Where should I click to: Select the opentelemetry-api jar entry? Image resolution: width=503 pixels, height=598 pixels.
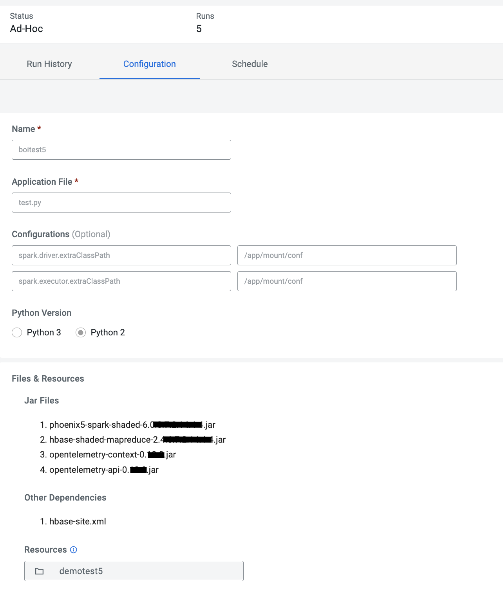click(103, 470)
